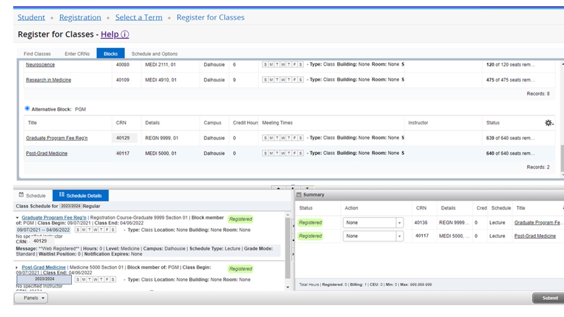Viewport: 564px width, 317px height.
Task: Click 'MEDI 4910, 01' details cell
Action: coord(161,80)
